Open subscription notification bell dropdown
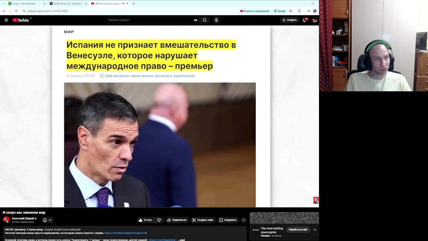The image size is (428, 241). point(47,220)
